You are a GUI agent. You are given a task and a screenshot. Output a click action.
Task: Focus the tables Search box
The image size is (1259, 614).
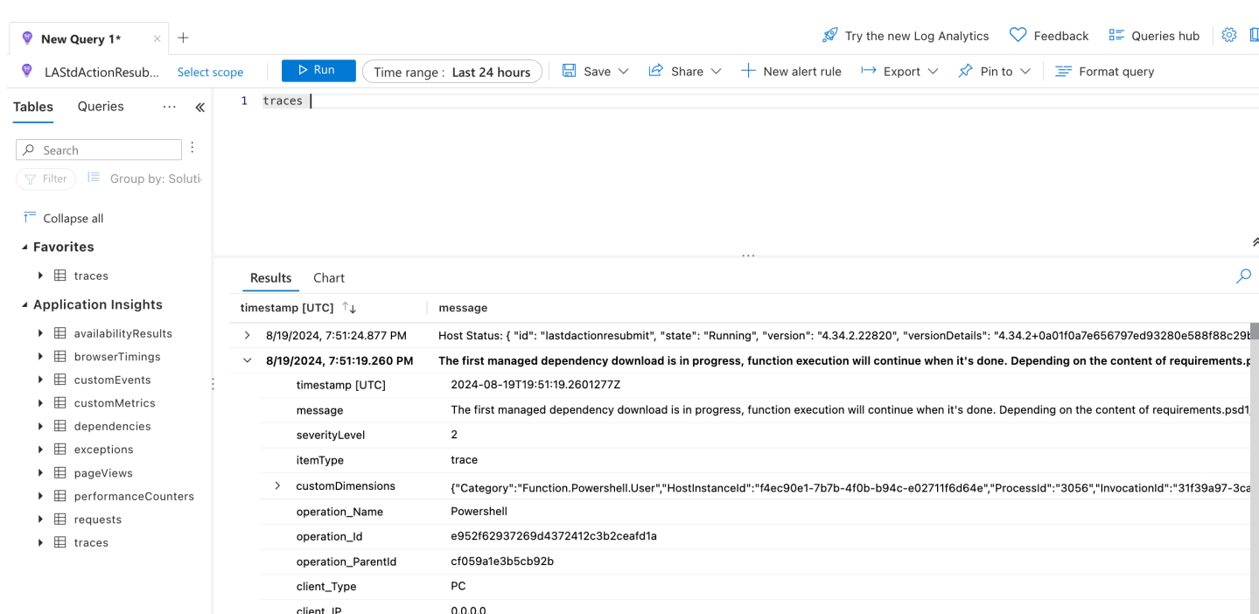click(99, 150)
